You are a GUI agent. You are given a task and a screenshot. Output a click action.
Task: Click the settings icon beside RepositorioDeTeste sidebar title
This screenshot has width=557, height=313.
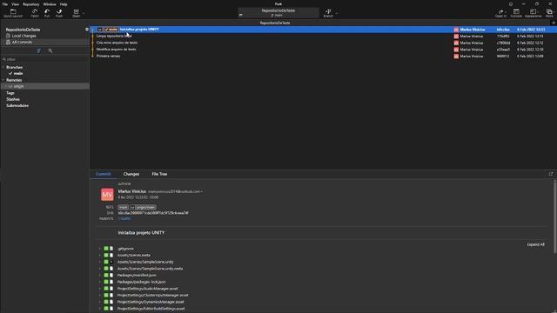(87, 30)
